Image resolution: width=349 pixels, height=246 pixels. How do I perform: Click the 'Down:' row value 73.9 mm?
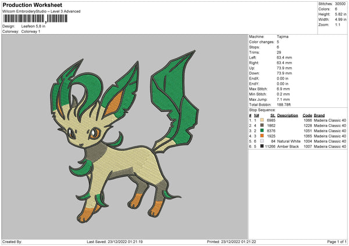284,73
